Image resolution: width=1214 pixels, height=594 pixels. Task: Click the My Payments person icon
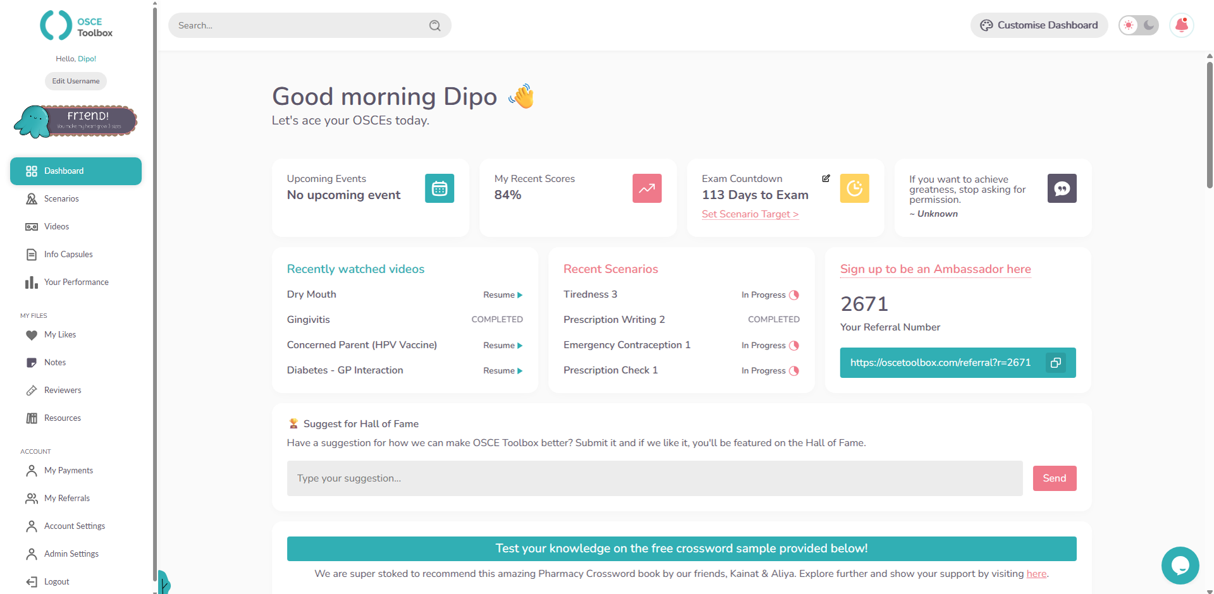(32, 471)
